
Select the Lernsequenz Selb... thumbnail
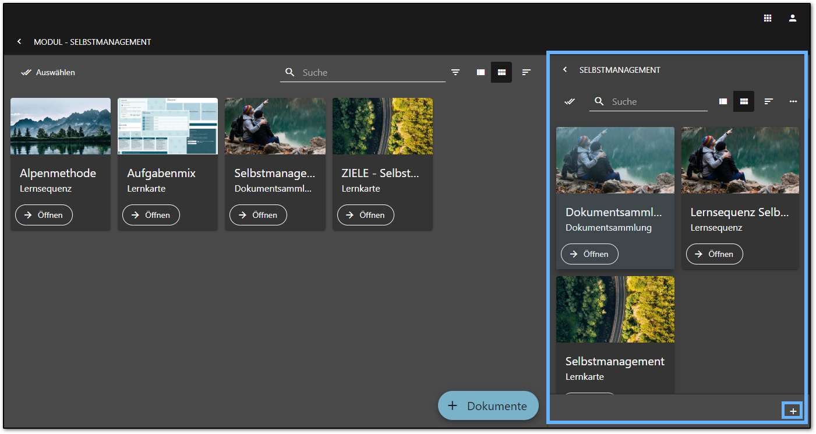pos(740,160)
